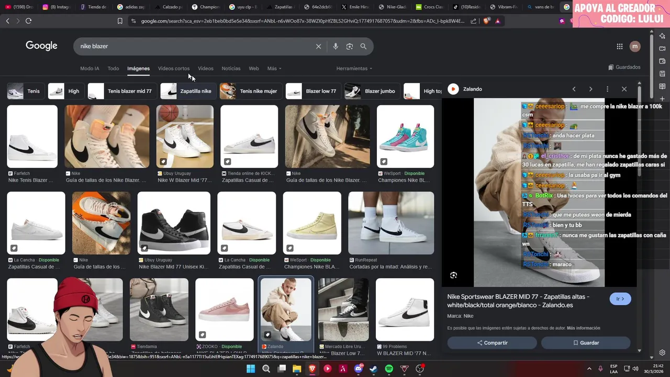The width and height of the screenshot is (670, 377).
Task: Bookmark this page from address bar
Action: coord(120,21)
